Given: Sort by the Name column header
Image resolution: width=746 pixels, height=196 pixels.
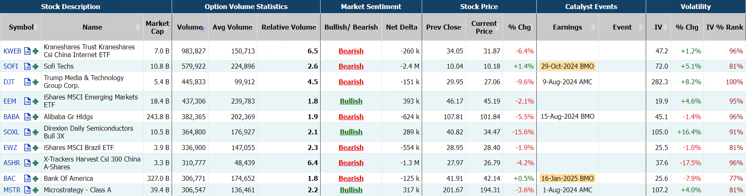Looking at the screenshot, I should 92,27.
